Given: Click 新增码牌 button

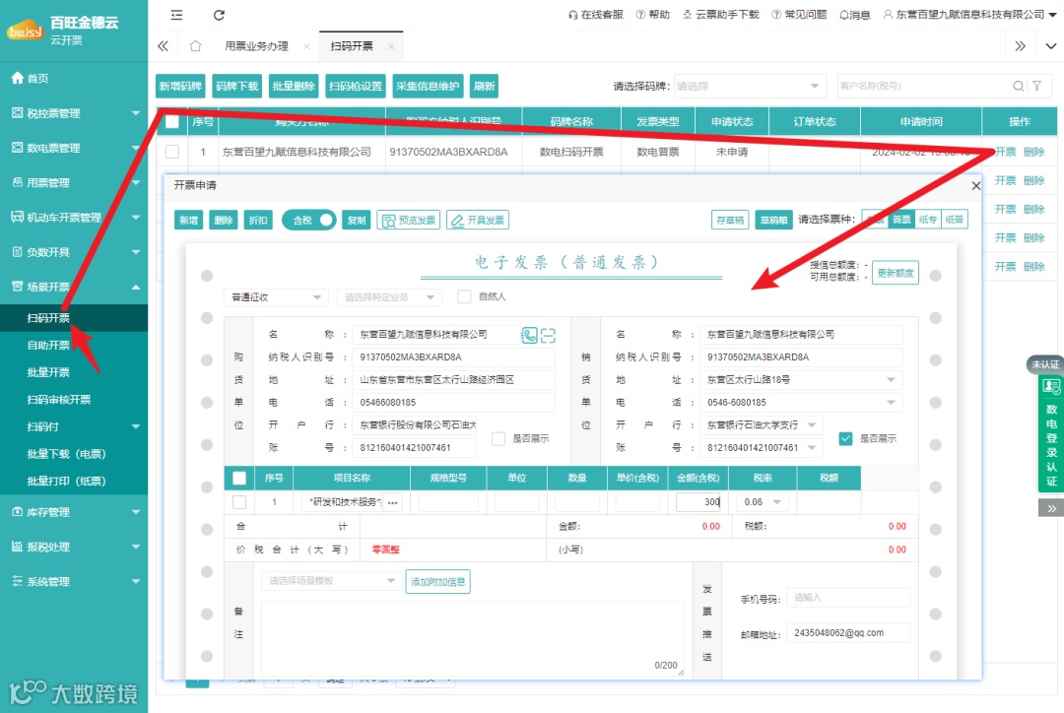Looking at the screenshot, I should [x=180, y=86].
